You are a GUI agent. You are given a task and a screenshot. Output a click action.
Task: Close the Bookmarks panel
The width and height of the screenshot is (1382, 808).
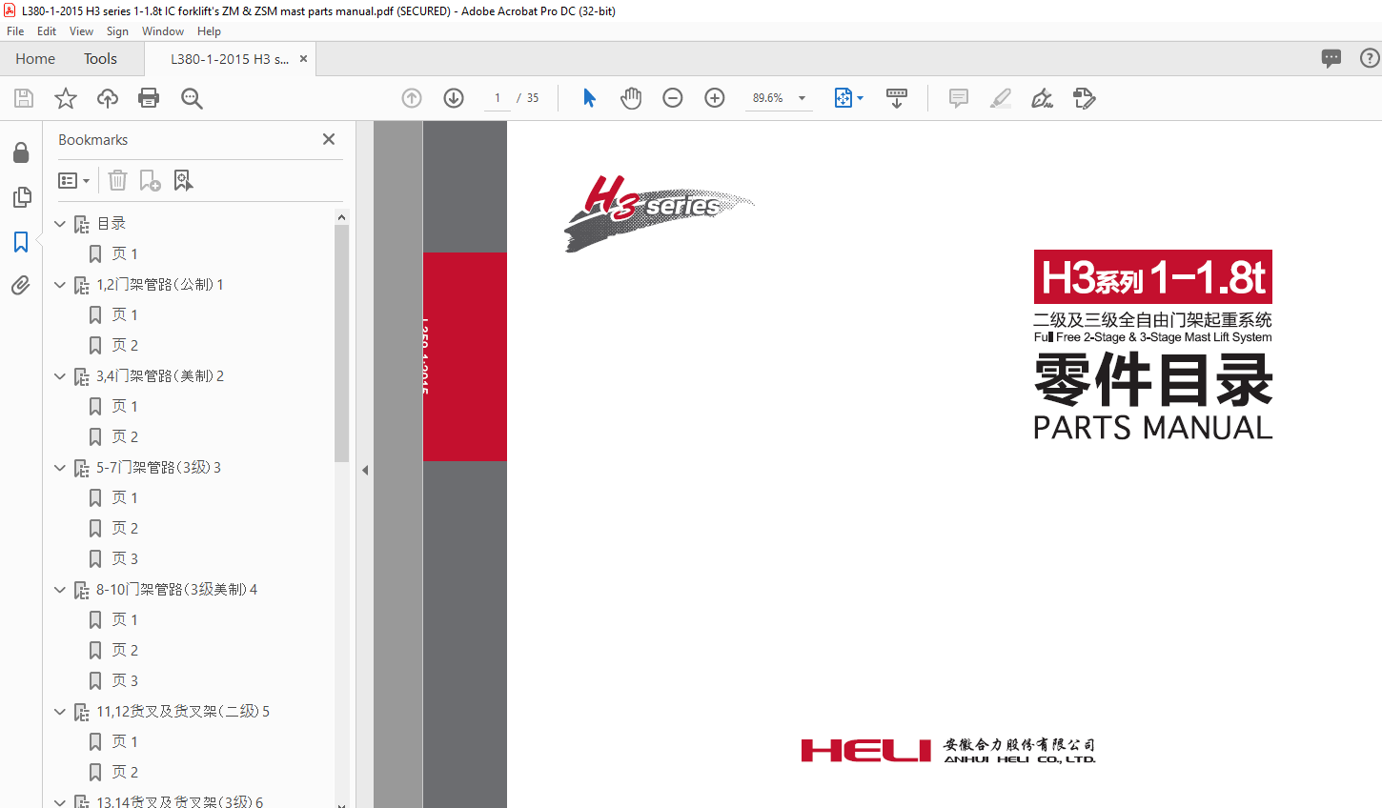(329, 139)
